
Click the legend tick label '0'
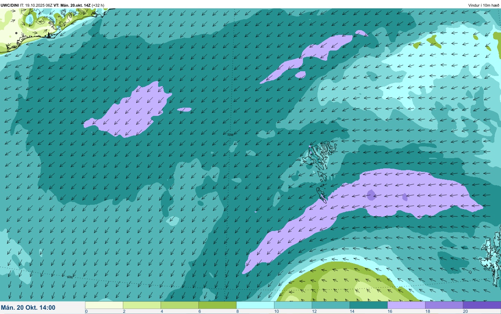86,311
